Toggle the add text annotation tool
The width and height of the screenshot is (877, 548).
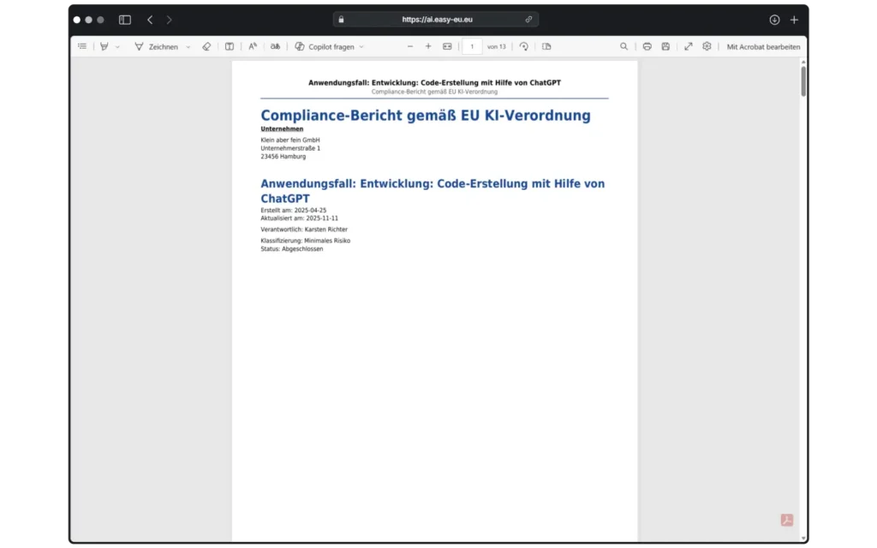(x=252, y=46)
